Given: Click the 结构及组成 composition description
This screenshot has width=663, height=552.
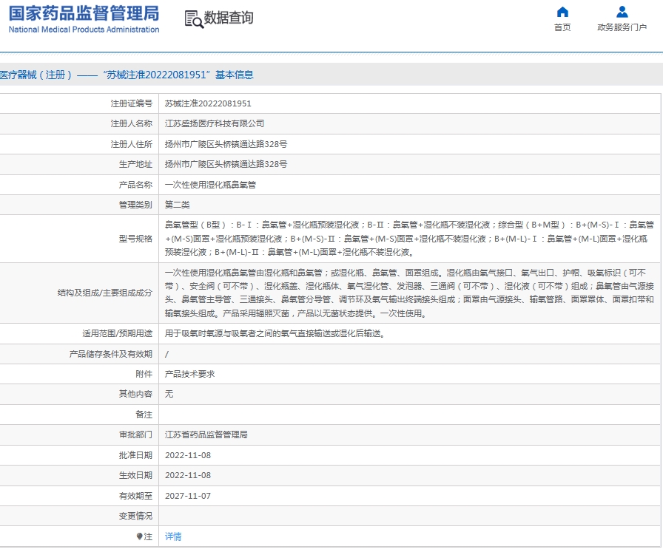Looking at the screenshot, I should click(409, 293).
